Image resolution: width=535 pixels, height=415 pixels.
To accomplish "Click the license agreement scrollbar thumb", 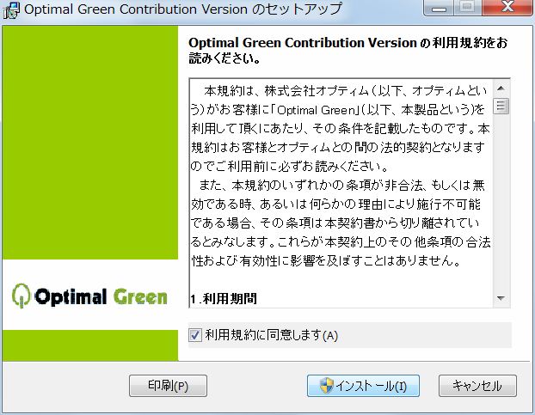I will 501,106.
